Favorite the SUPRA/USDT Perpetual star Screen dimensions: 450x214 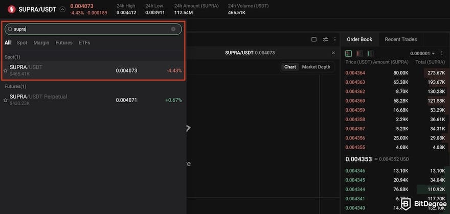click(6, 100)
